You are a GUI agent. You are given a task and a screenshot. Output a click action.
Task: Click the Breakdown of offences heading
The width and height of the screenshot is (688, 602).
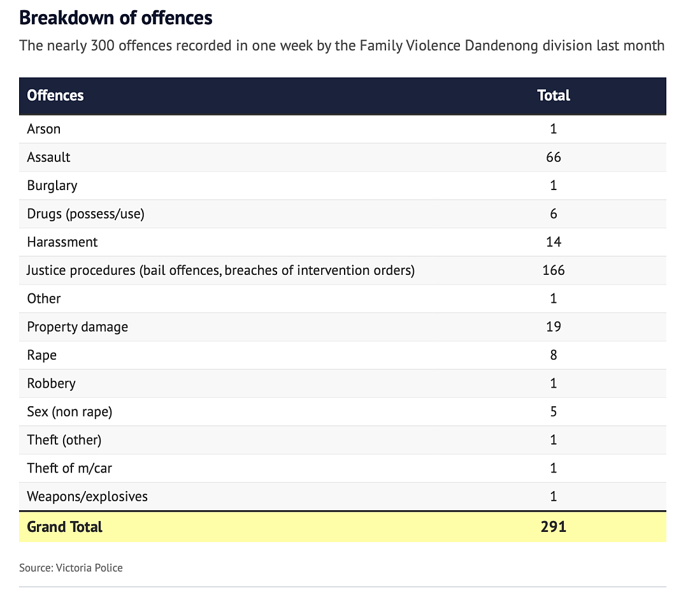coord(116,18)
